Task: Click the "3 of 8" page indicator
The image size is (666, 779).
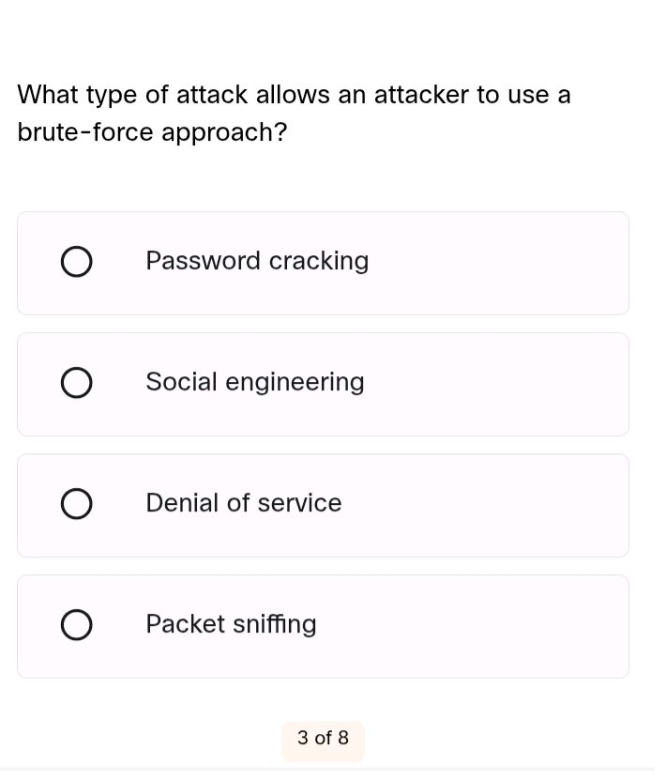Action: pyautogui.click(x=323, y=740)
